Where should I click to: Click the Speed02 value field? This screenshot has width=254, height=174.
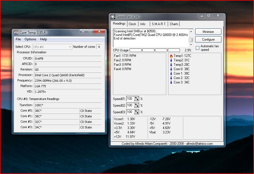point(130,105)
